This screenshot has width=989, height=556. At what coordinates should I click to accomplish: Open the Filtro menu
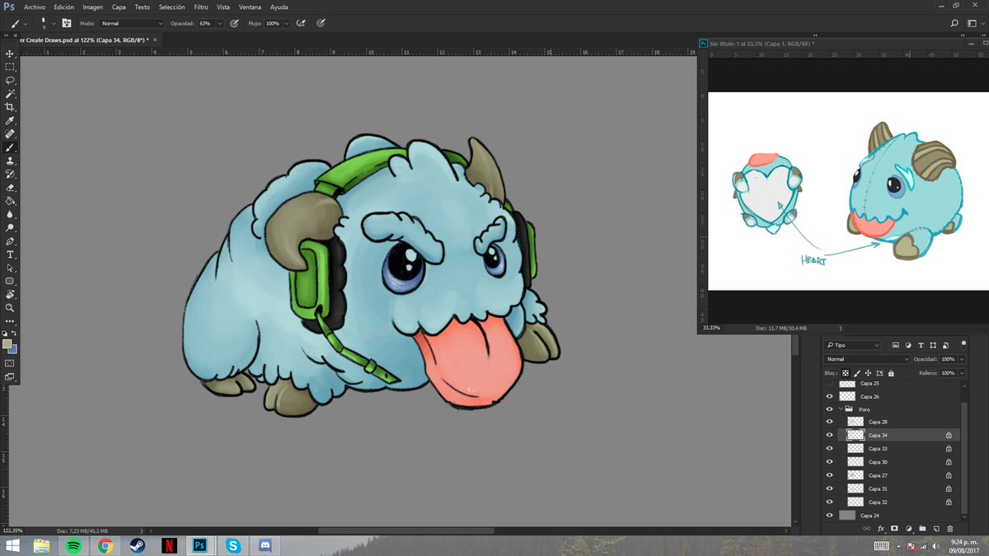pyautogui.click(x=200, y=7)
